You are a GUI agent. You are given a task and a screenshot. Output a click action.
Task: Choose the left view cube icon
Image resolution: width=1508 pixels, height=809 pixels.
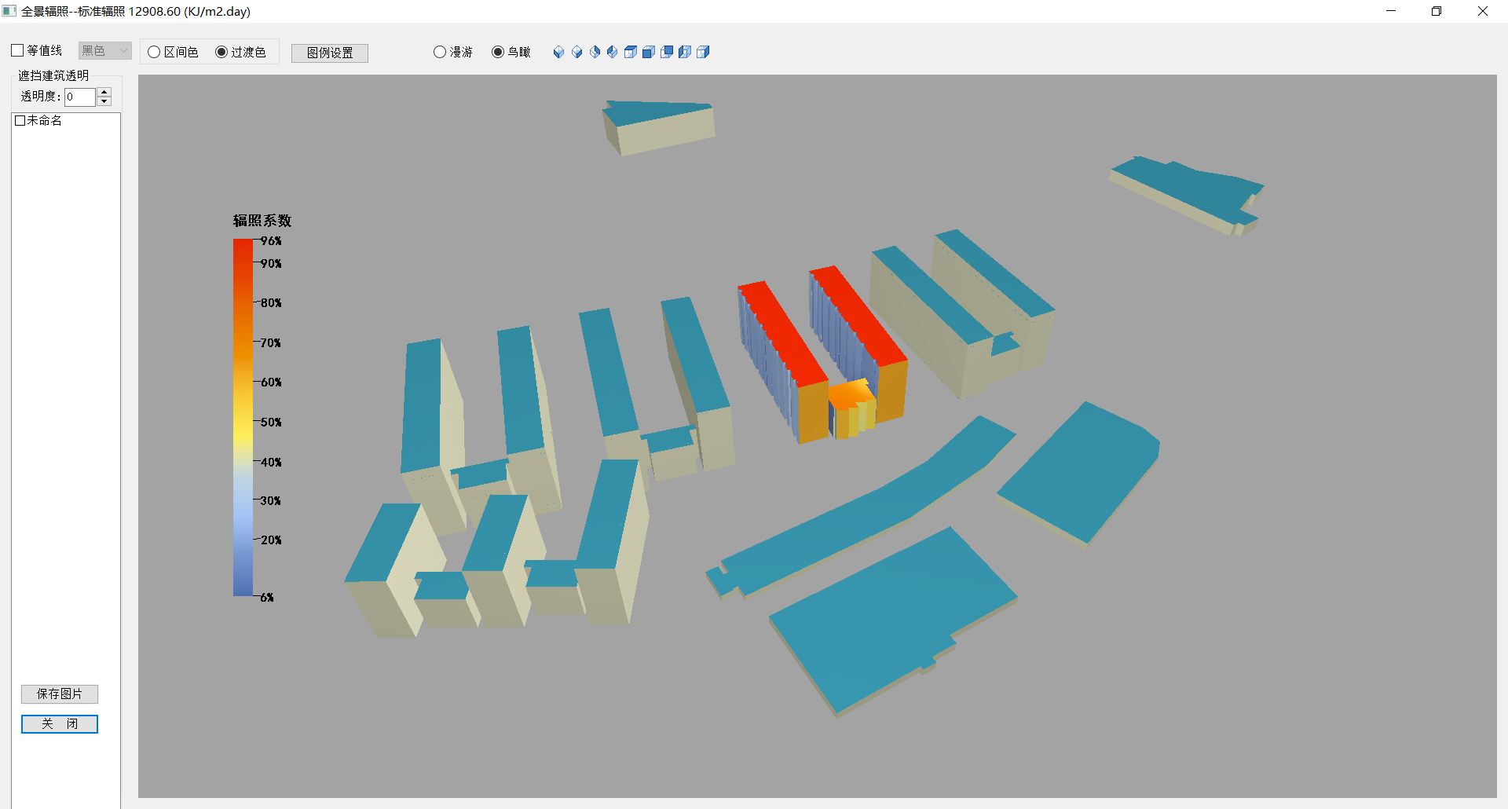click(x=685, y=52)
